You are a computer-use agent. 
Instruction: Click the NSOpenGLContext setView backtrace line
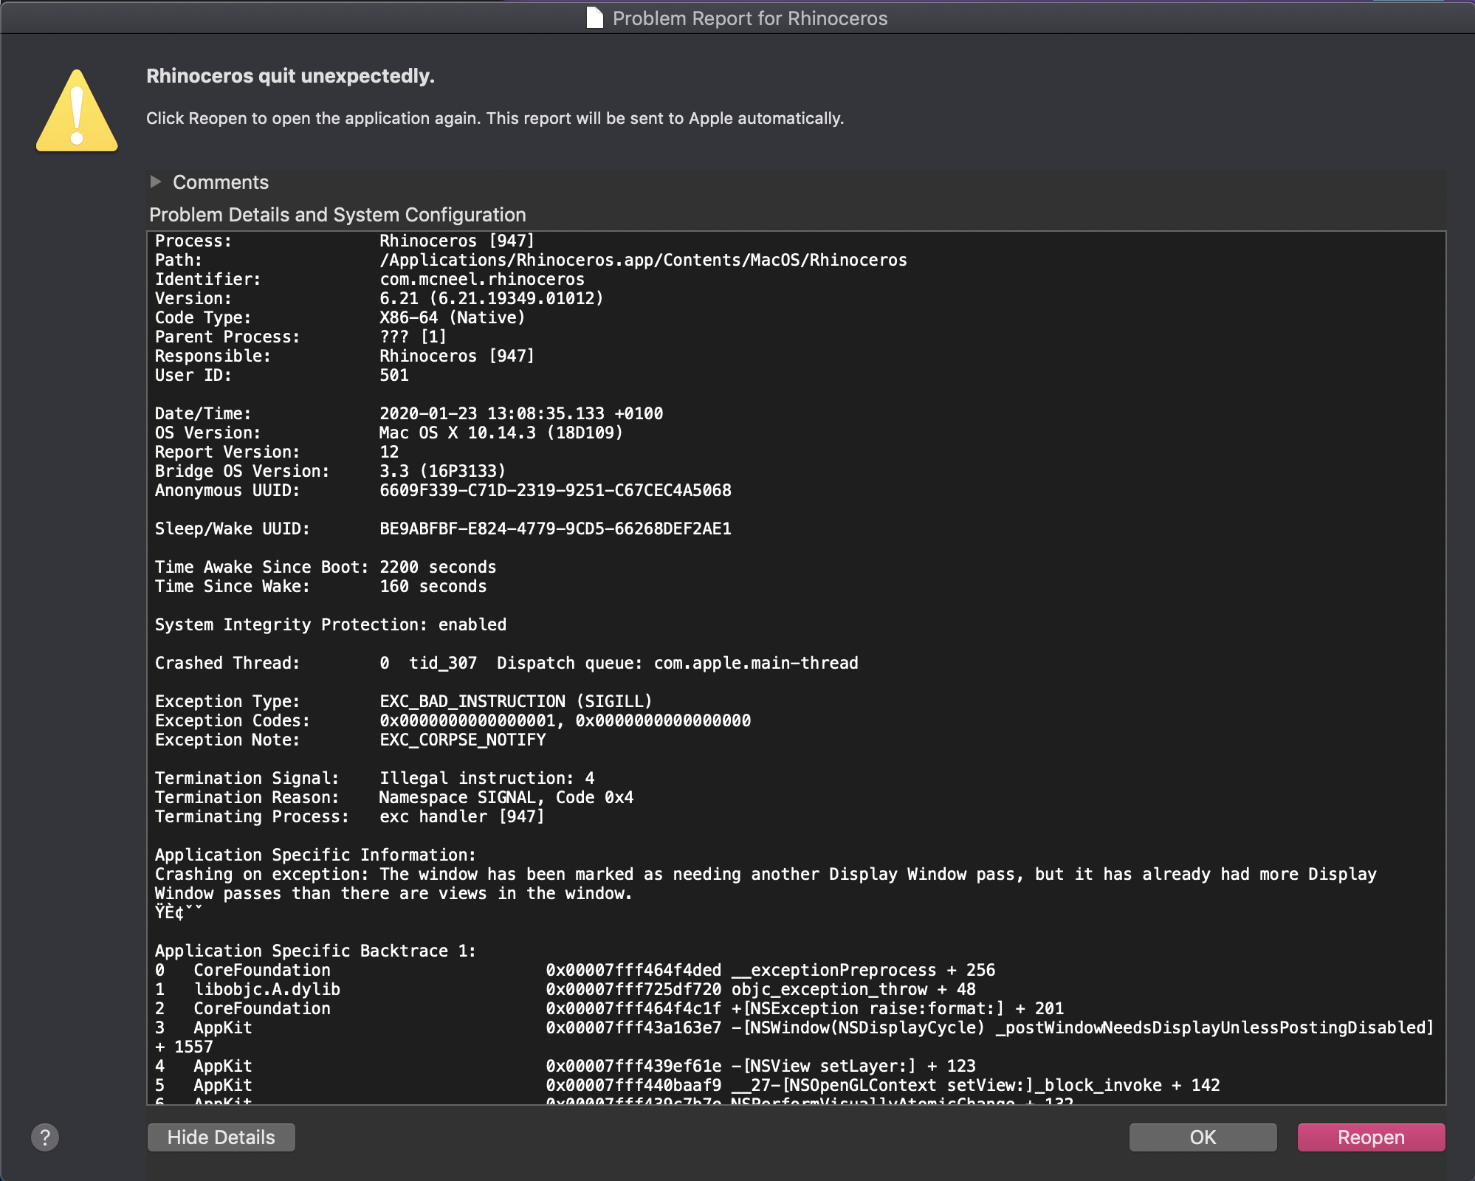pyautogui.click(x=882, y=1085)
